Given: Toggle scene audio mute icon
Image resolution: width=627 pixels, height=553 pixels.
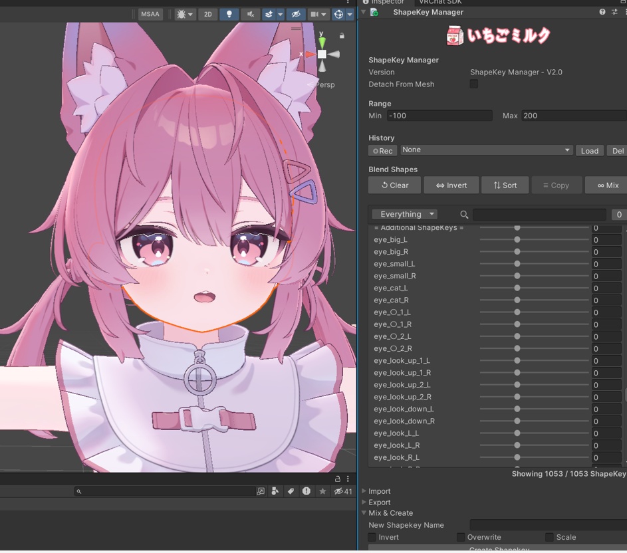Looking at the screenshot, I should [251, 15].
